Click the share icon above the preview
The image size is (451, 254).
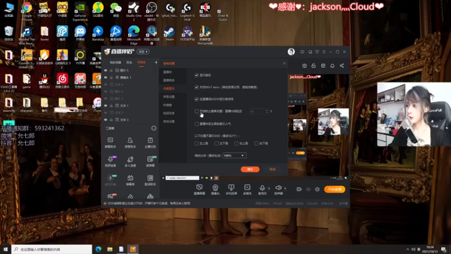click(x=342, y=65)
